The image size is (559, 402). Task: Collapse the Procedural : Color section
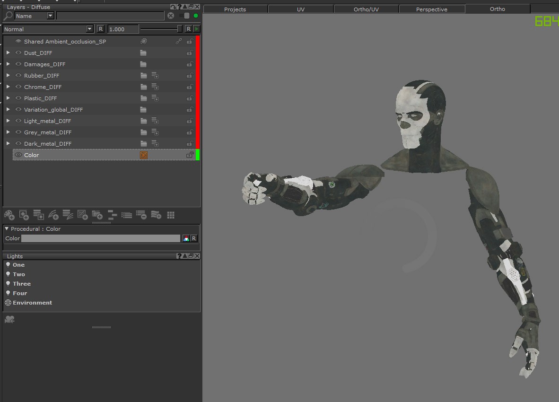7,229
